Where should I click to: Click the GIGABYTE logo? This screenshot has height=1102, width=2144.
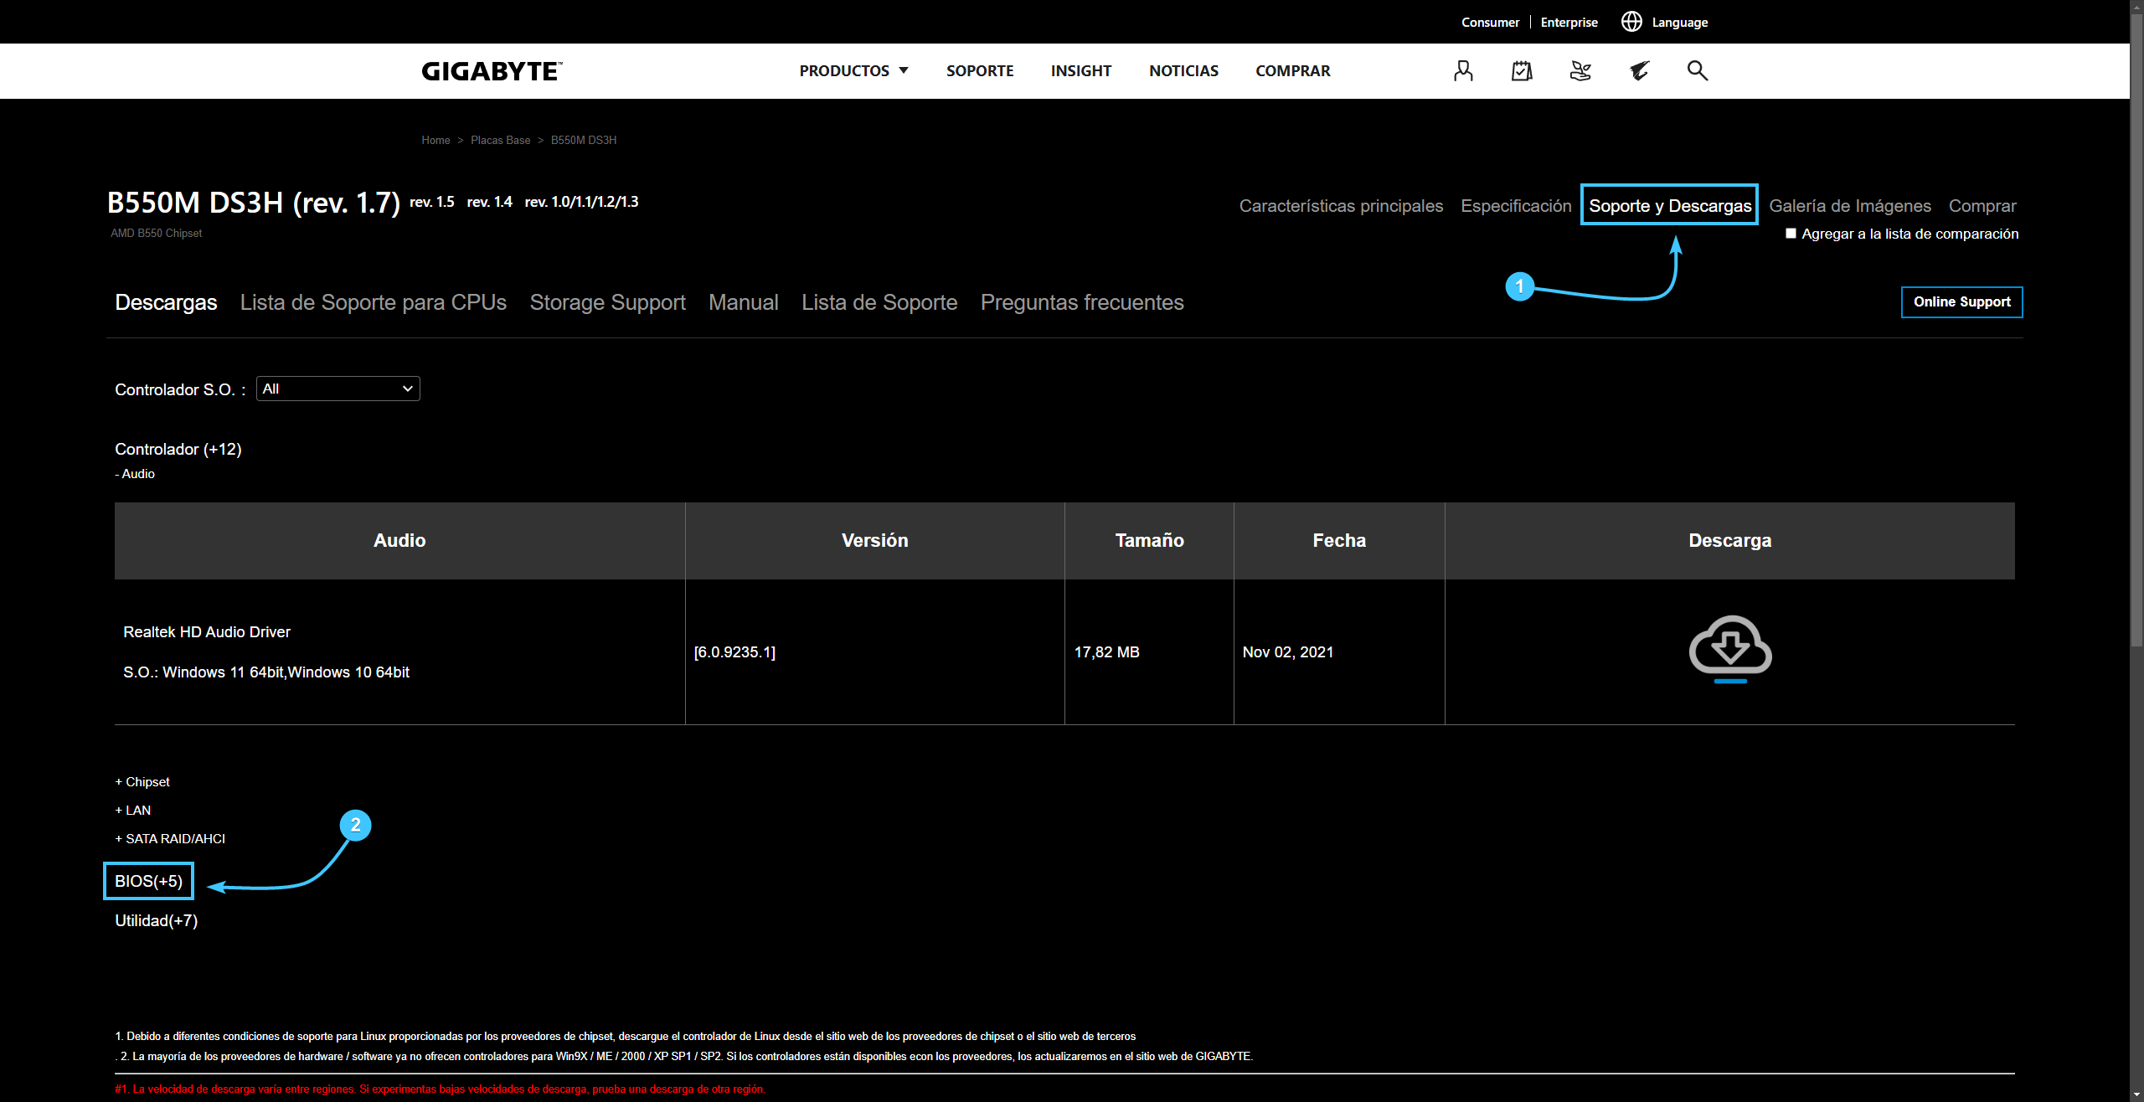pyautogui.click(x=492, y=71)
